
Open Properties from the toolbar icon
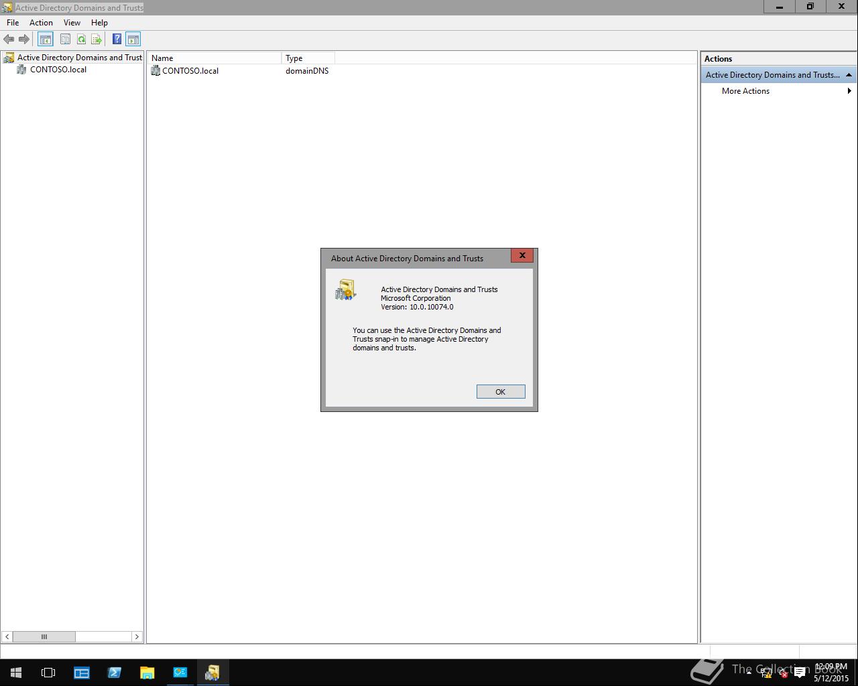[x=65, y=40]
